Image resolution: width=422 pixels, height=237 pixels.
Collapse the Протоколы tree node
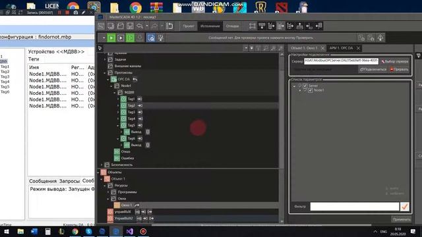[105, 73]
